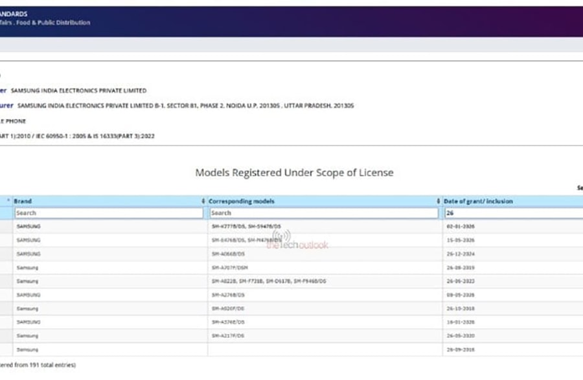The image size is (583, 380).
Task: Click the 191 total entries info text
Action: click(38, 364)
